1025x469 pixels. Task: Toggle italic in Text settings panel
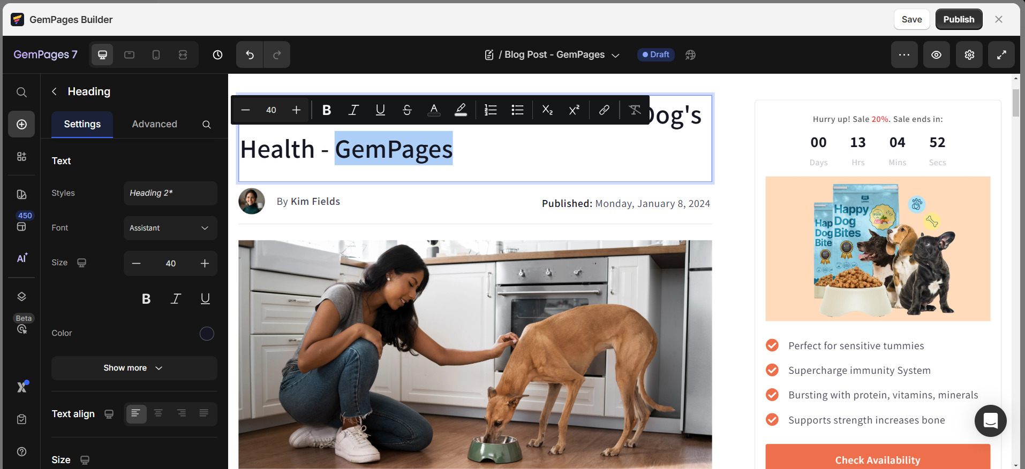tap(176, 299)
